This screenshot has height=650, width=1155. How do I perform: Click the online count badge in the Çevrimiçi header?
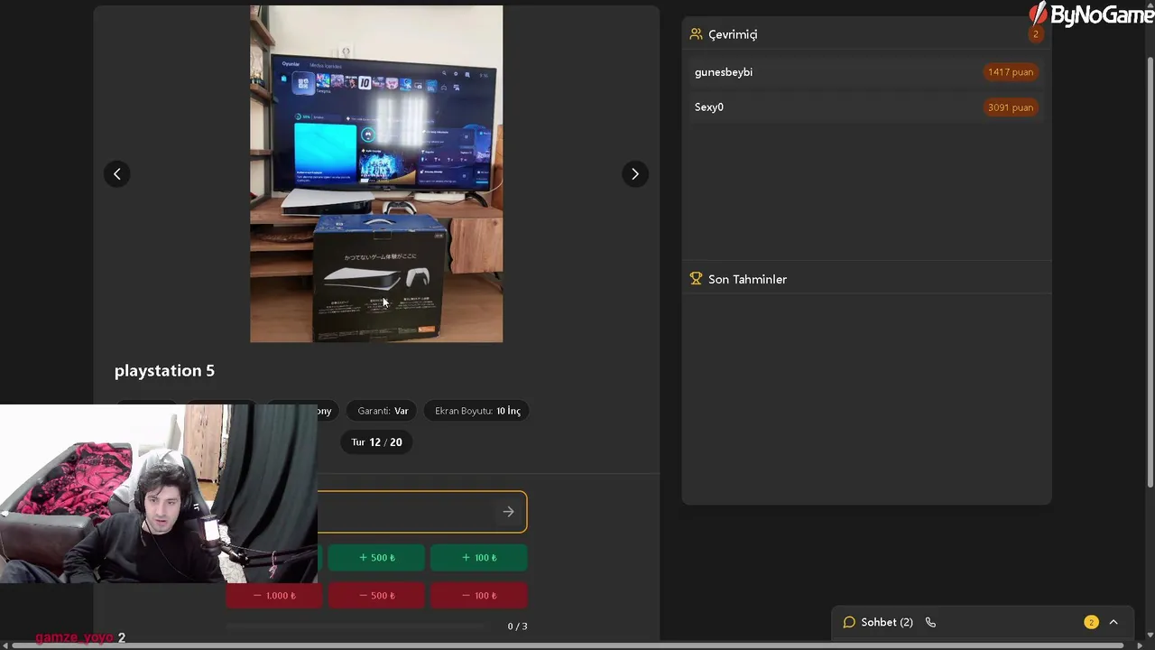[1036, 34]
